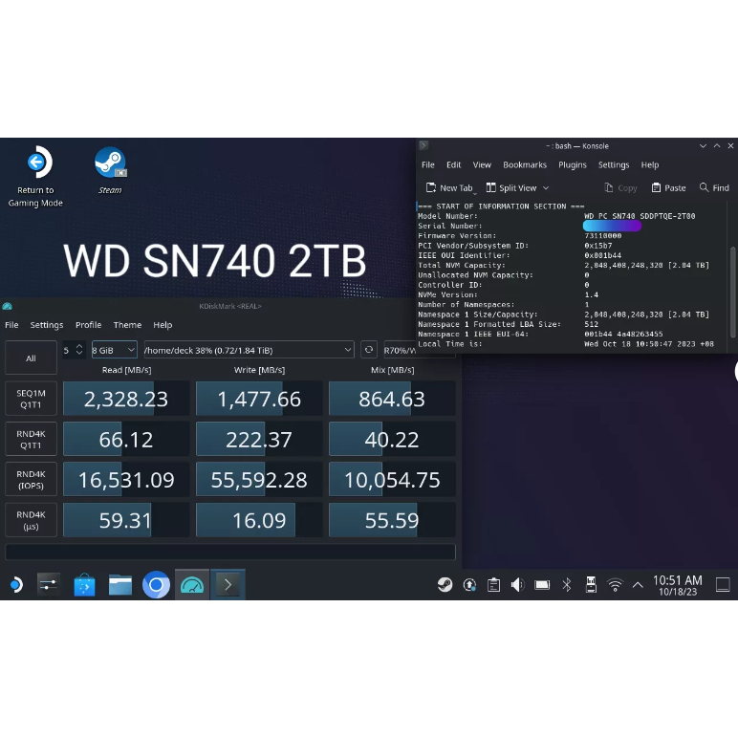This screenshot has width=738, height=738.
Task: Click the Konsole window menu icon
Action: pyautogui.click(x=423, y=145)
